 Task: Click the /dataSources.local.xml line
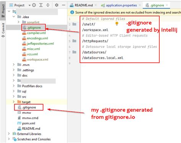[103, 58]
